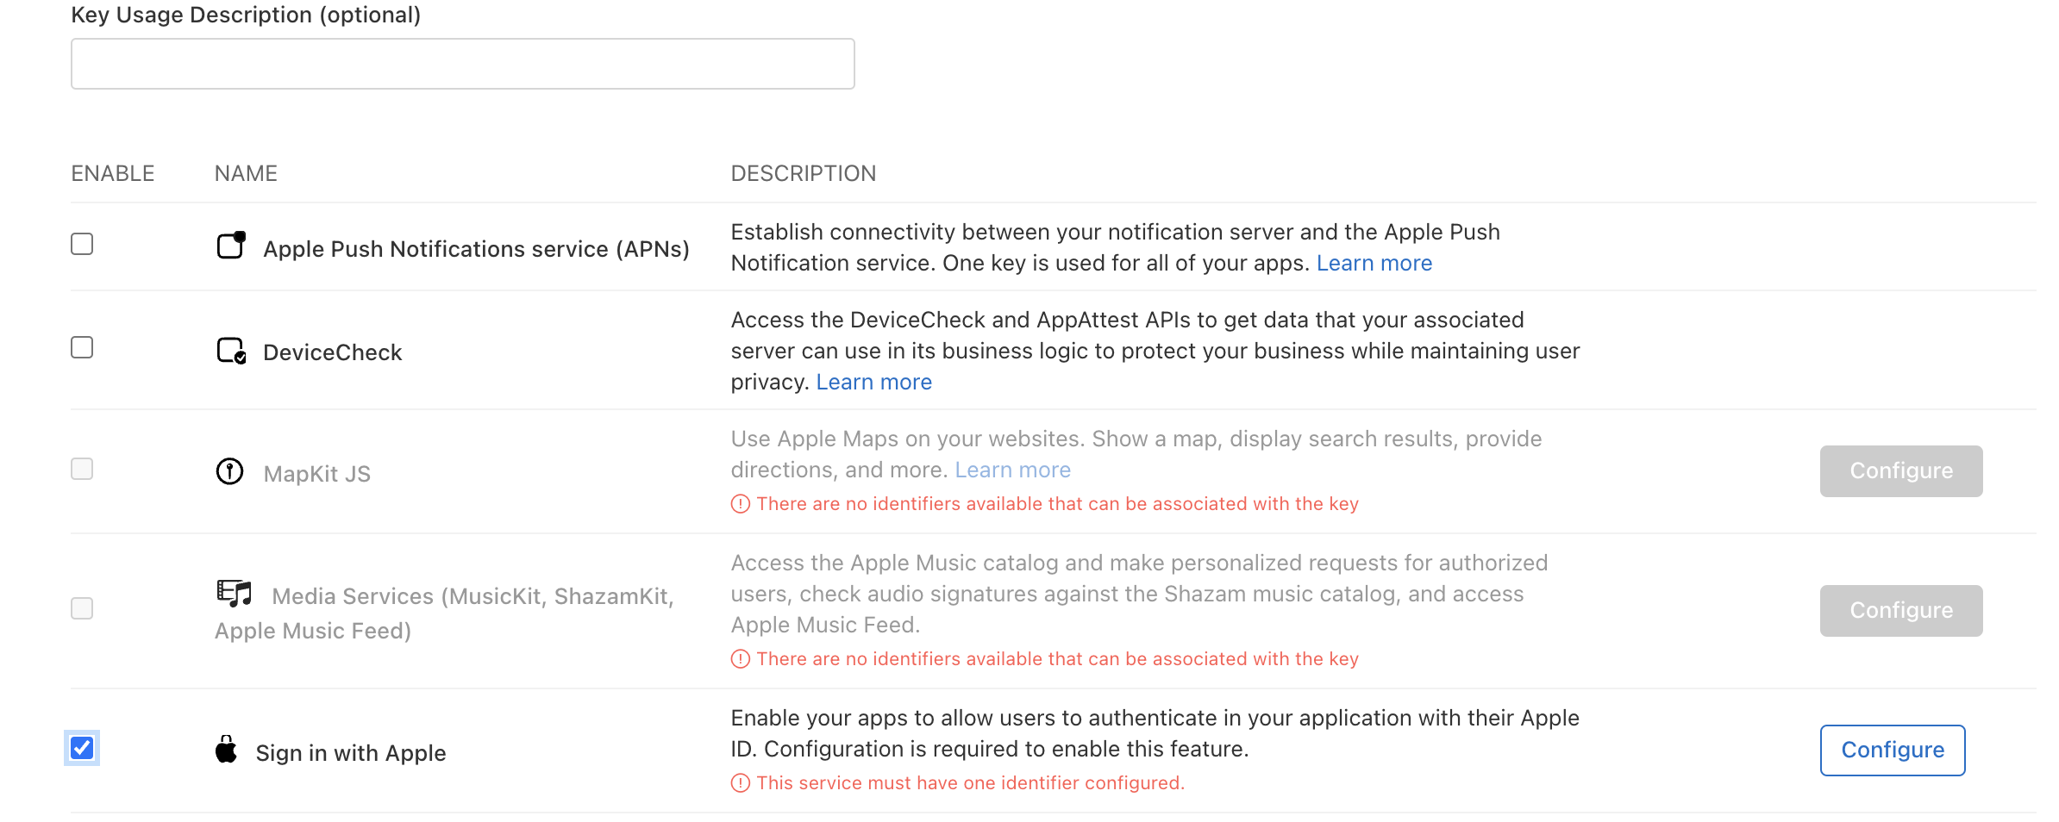Viewport: 2059px width, 822px height.
Task: Click the warning icon under MapKit JS description
Action: [741, 504]
